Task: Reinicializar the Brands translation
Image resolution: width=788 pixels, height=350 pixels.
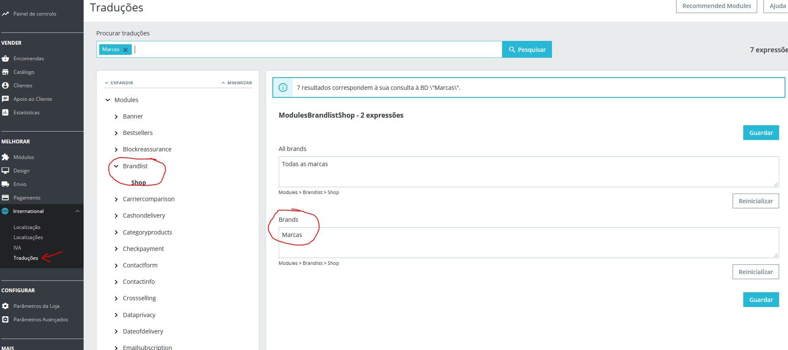Action: [755, 272]
